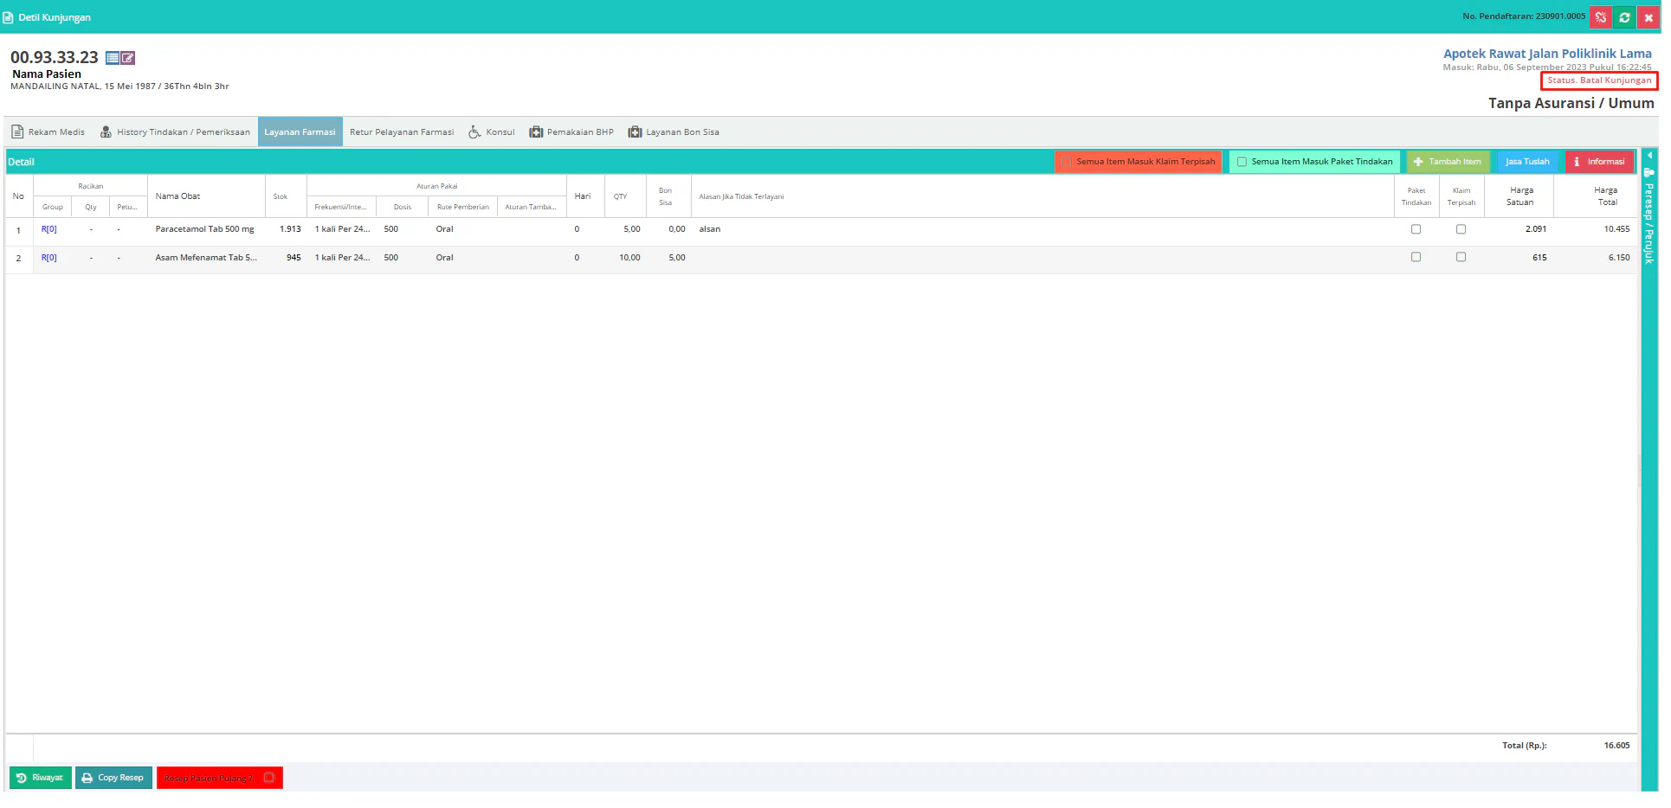Screen dimensions: 1671x808
Task: Tick the Resep Pasien Pulang checkbox
Action: pos(268,778)
